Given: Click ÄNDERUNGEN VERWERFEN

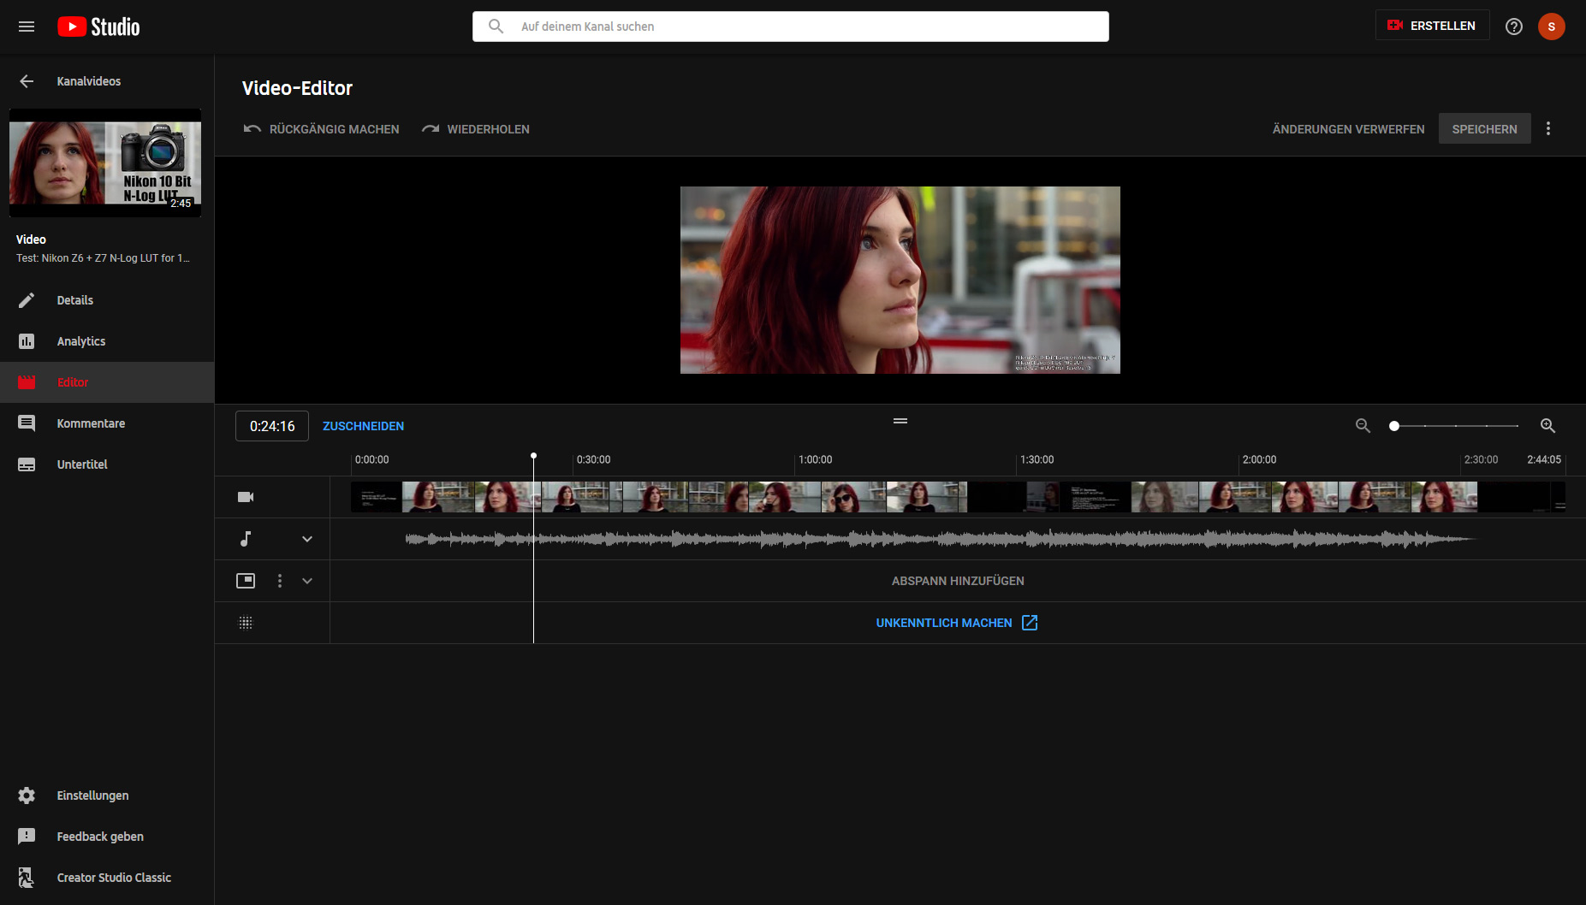Looking at the screenshot, I should [x=1348, y=129].
